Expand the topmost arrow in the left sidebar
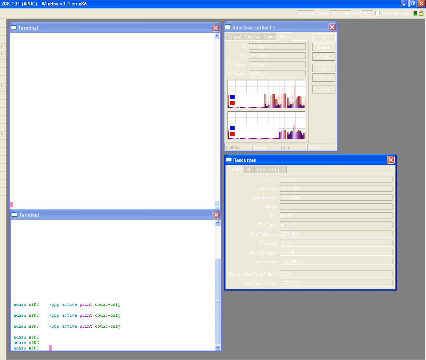Viewport: 426px width, 360px height. [2, 47]
